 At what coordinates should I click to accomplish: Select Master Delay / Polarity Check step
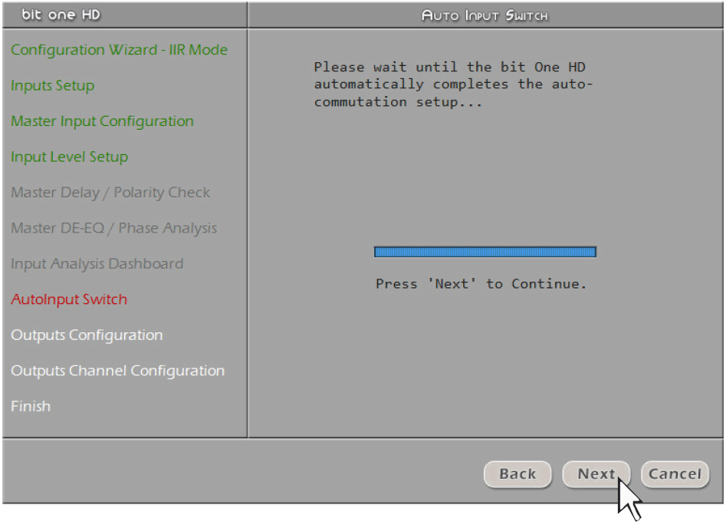pyautogui.click(x=110, y=193)
